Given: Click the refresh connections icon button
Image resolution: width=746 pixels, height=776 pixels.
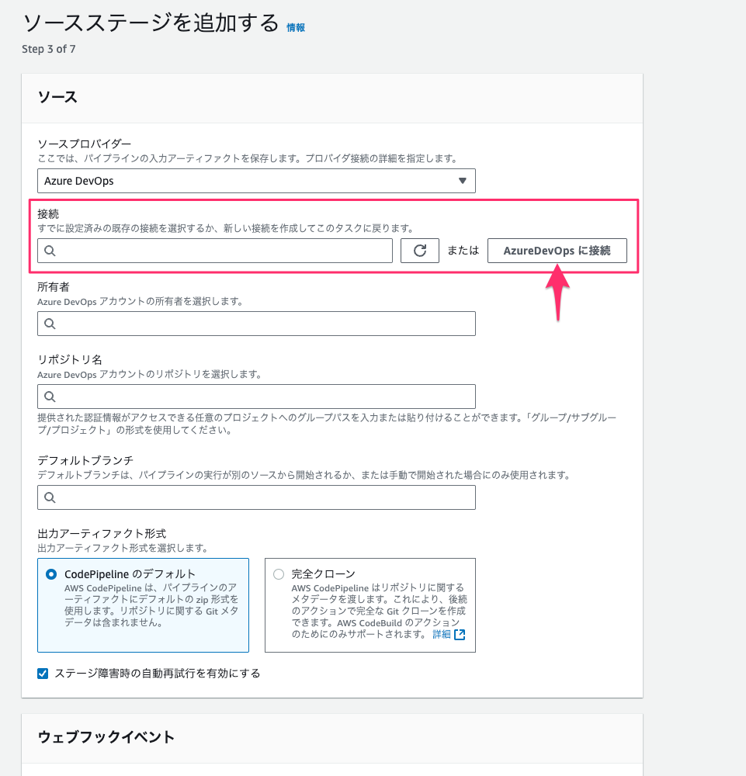Looking at the screenshot, I should tap(419, 251).
